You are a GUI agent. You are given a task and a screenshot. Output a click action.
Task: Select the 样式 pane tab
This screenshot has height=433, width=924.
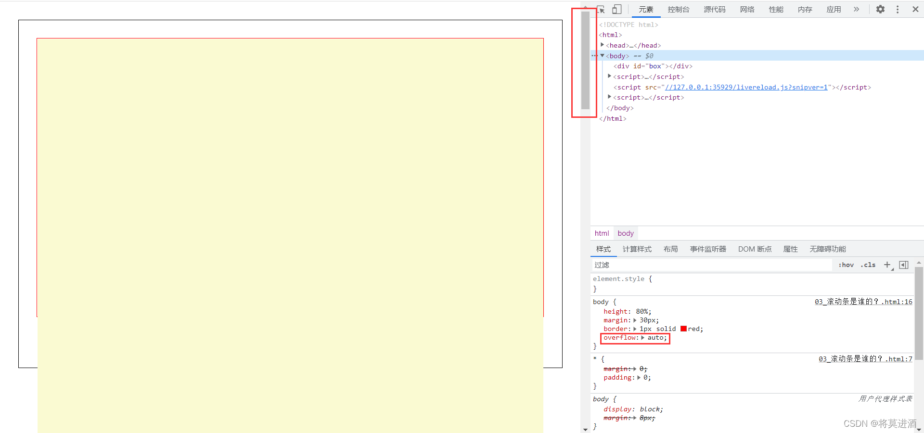click(x=603, y=249)
